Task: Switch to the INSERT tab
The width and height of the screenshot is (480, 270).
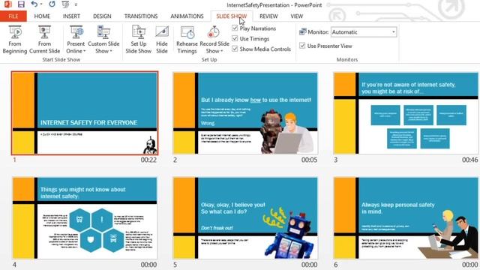Action: [x=71, y=16]
